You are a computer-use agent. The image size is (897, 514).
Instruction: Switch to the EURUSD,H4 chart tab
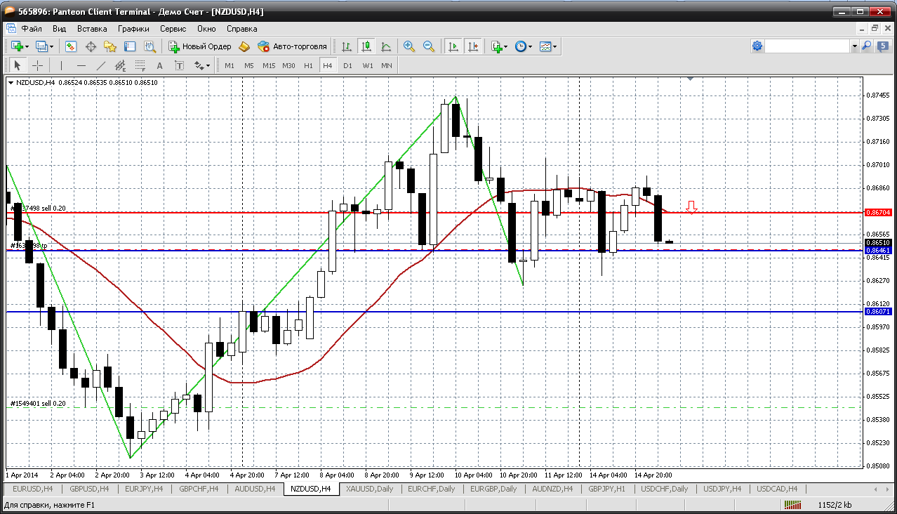click(x=33, y=489)
